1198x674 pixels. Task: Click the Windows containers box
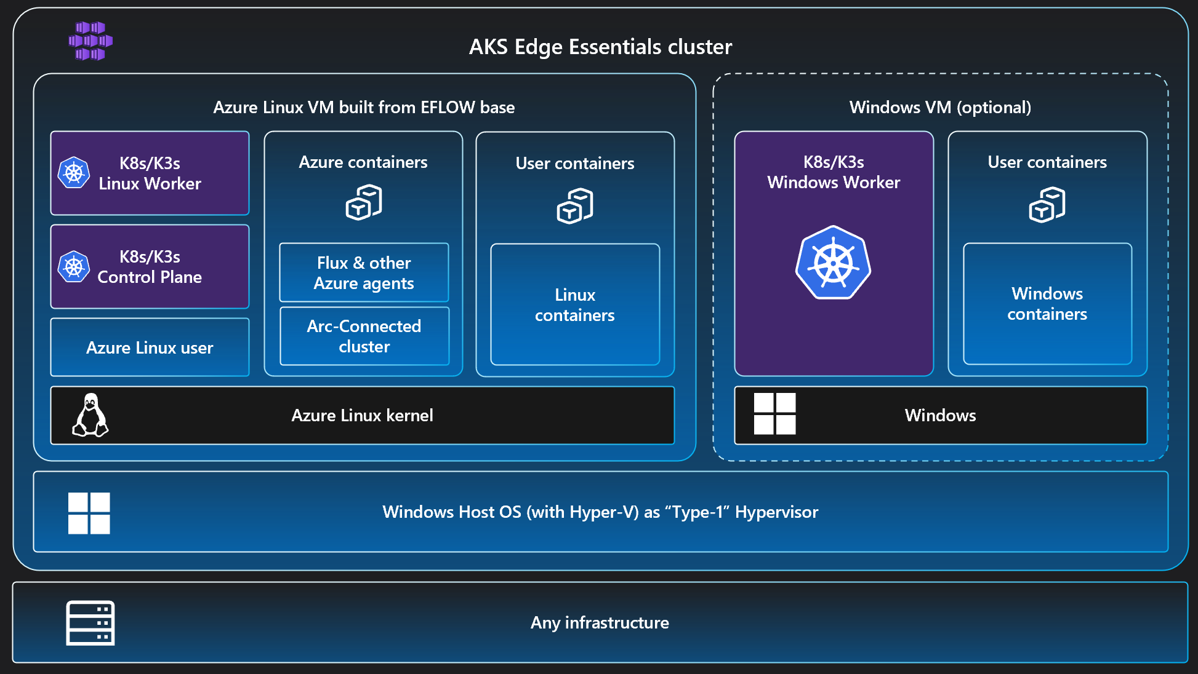1047,303
